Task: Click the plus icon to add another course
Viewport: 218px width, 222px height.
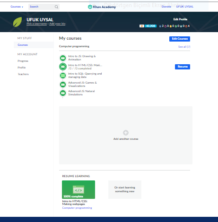Action: [x=126, y=133]
